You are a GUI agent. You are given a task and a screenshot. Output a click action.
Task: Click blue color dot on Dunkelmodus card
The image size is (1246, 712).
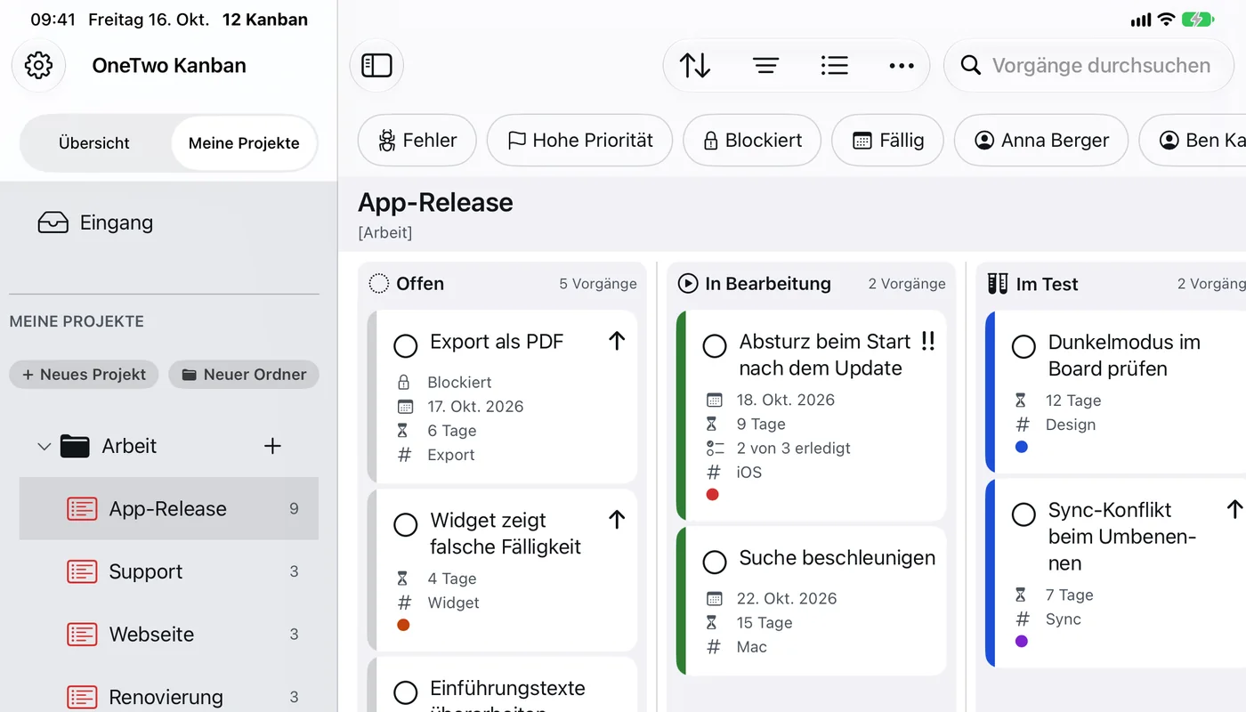point(1022,447)
